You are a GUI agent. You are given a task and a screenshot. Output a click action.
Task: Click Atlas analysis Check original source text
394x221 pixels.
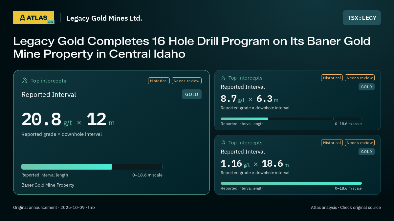tap(346, 207)
